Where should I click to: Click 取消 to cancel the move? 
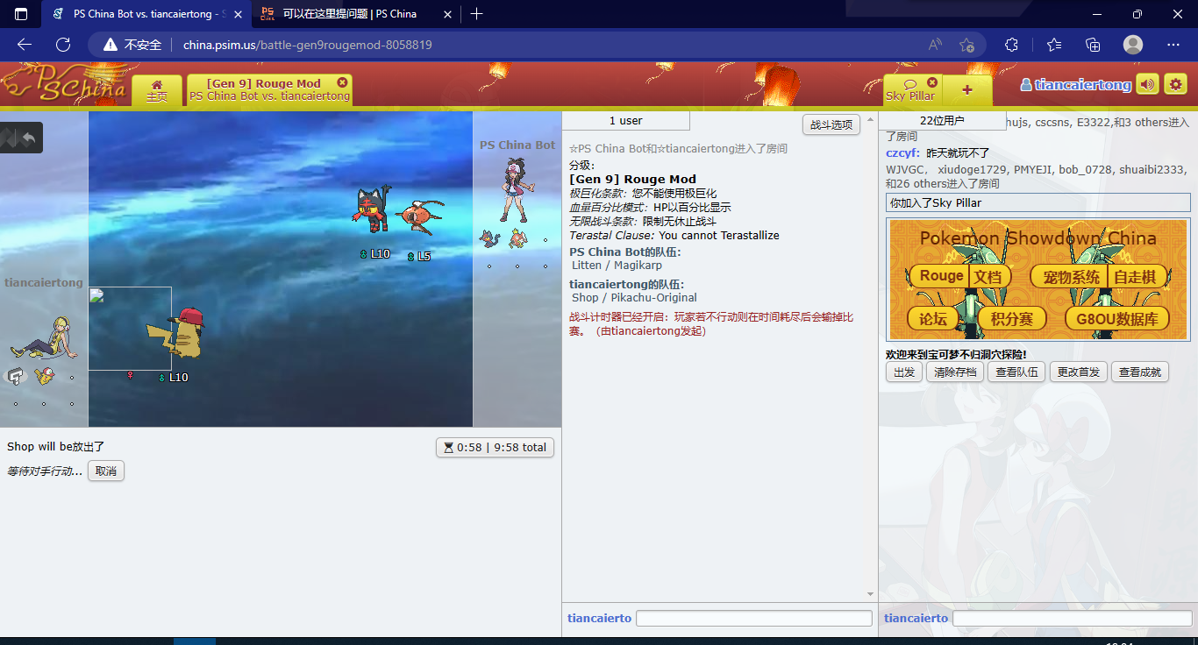106,471
